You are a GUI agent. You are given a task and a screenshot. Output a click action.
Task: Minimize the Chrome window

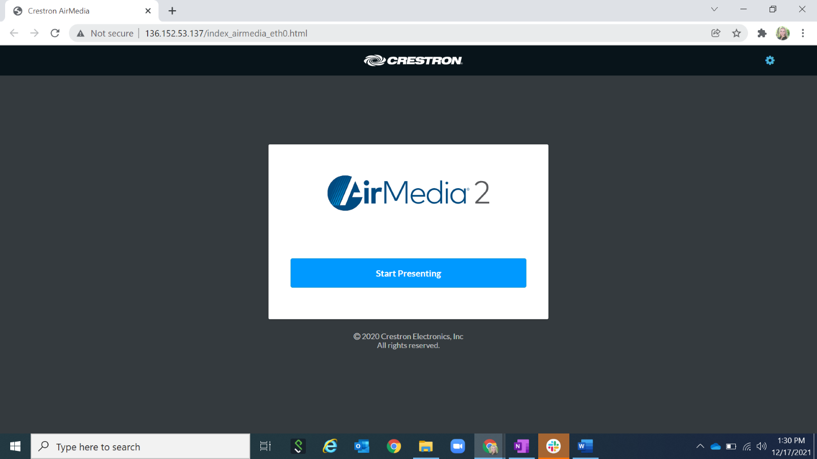tap(743, 9)
